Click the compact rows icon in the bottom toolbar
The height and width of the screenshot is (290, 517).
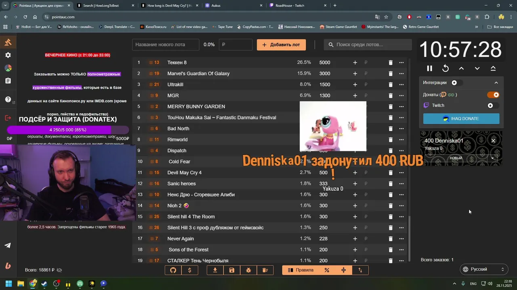click(343, 270)
